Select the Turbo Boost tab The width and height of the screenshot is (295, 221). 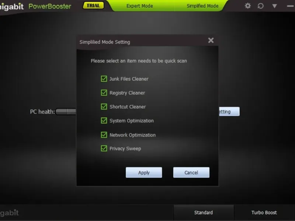[264, 213]
